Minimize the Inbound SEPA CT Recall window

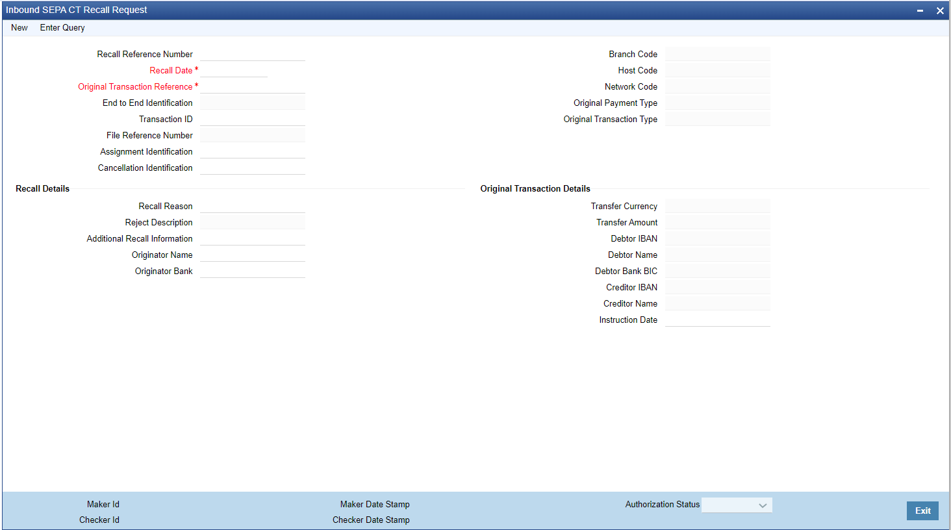920,10
